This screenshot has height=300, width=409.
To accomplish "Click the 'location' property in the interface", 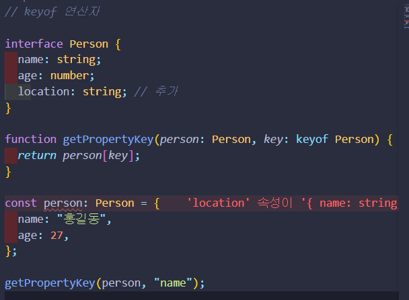I will point(44,91).
